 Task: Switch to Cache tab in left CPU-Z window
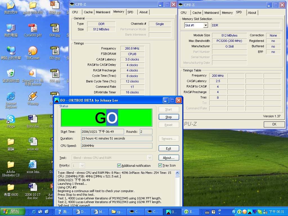coord(88,12)
